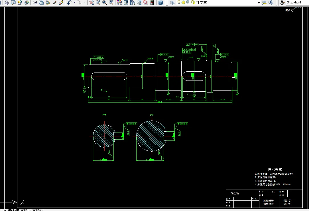This screenshot has height=211, width=309.
Task: Open the Properties palette icon
Action: [x=119, y=3]
